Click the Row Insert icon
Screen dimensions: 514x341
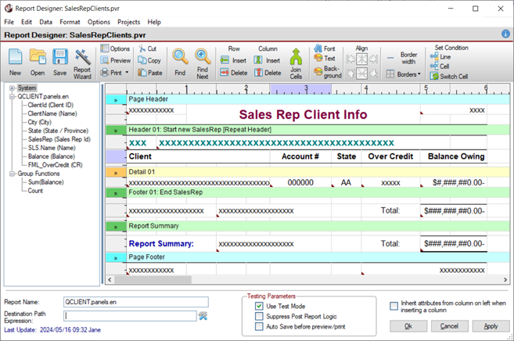pyautogui.click(x=234, y=60)
